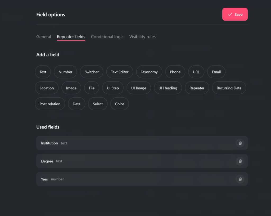Expand the Institution text field row
This screenshot has width=271, height=216.
click(x=132, y=143)
